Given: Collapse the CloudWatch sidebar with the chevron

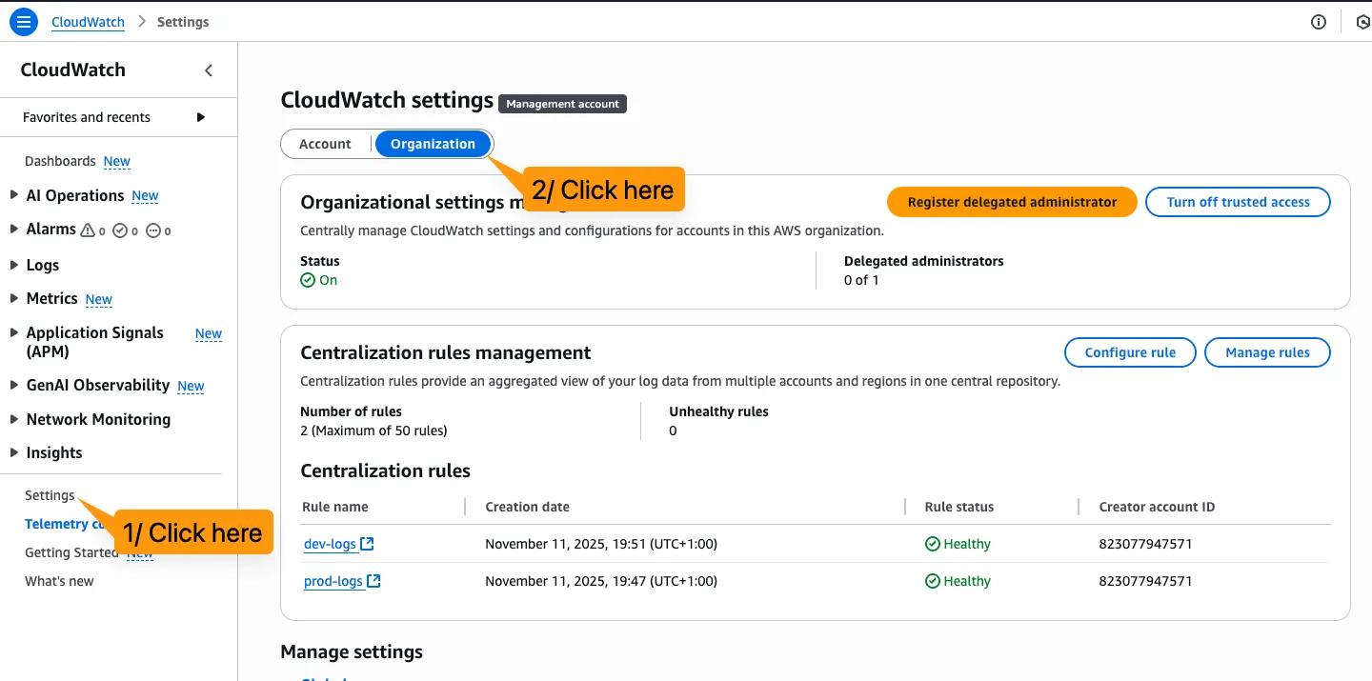Looking at the screenshot, I should 209,70.
